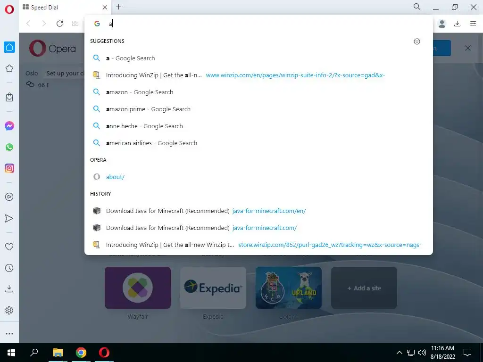Open java-for-minecraft.com/ history entry
483x362 pixels.
(x=258, y=228)
